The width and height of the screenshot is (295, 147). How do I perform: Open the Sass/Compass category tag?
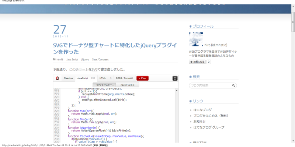tap(100, 60)
